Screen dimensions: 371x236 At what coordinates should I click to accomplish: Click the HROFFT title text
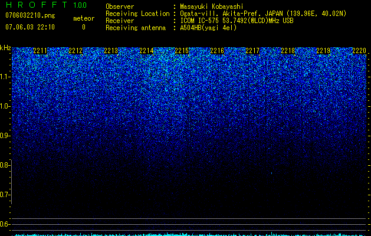pos(37,5)
